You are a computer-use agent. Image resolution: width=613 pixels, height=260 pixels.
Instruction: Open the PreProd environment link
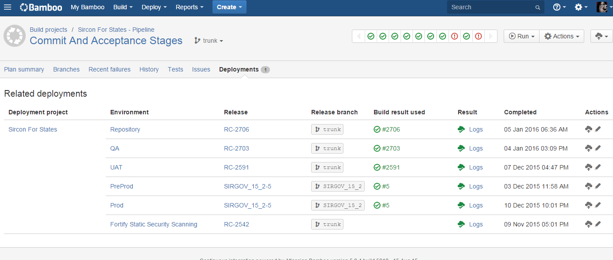(x=122, y=186)
